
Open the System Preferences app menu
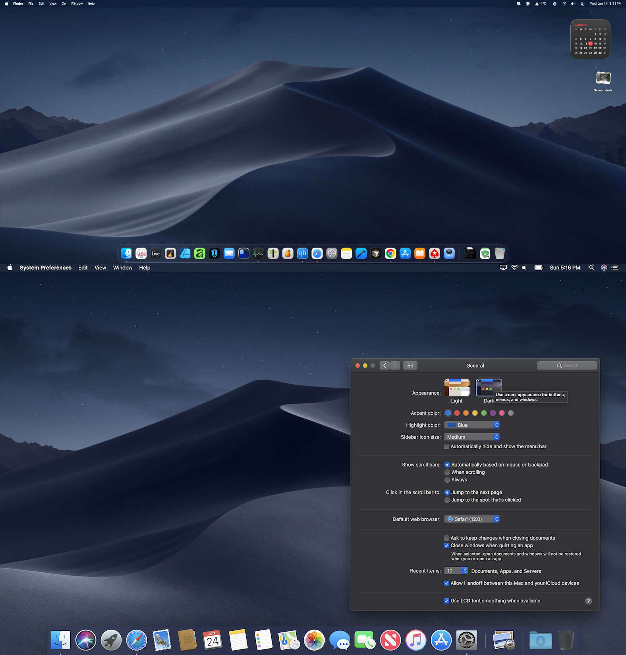coord(46,268)
